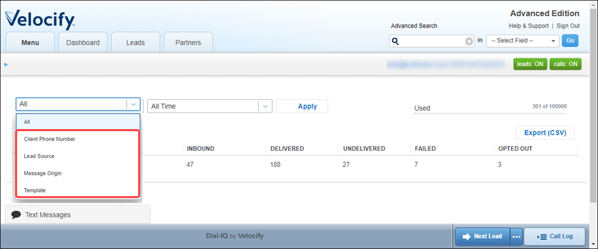Click the Sign Out link
Image resolution: width=598 pixels, height=249 pixels.
click(x=568, y=26)
